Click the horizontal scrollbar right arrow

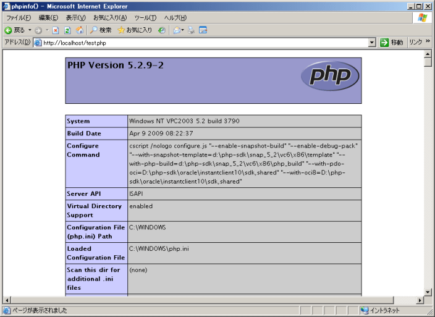418,300
